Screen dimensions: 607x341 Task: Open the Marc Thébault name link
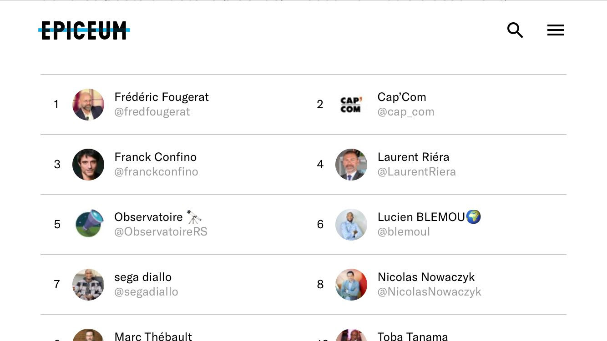click(x=153, y=336)
